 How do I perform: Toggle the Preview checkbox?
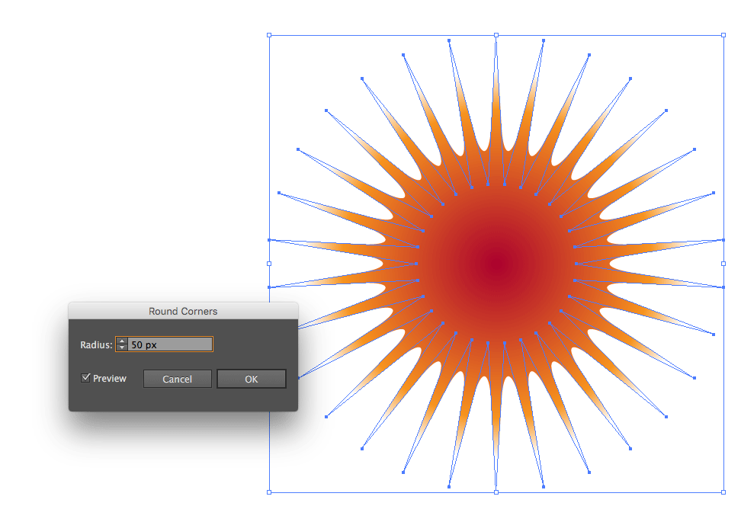pos(86,378)
